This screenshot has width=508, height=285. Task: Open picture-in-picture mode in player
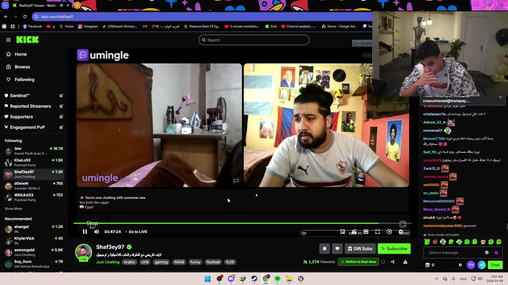[x=343, y=232]
